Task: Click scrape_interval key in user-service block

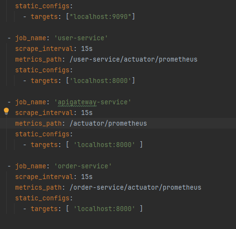Action: (44, 49)
